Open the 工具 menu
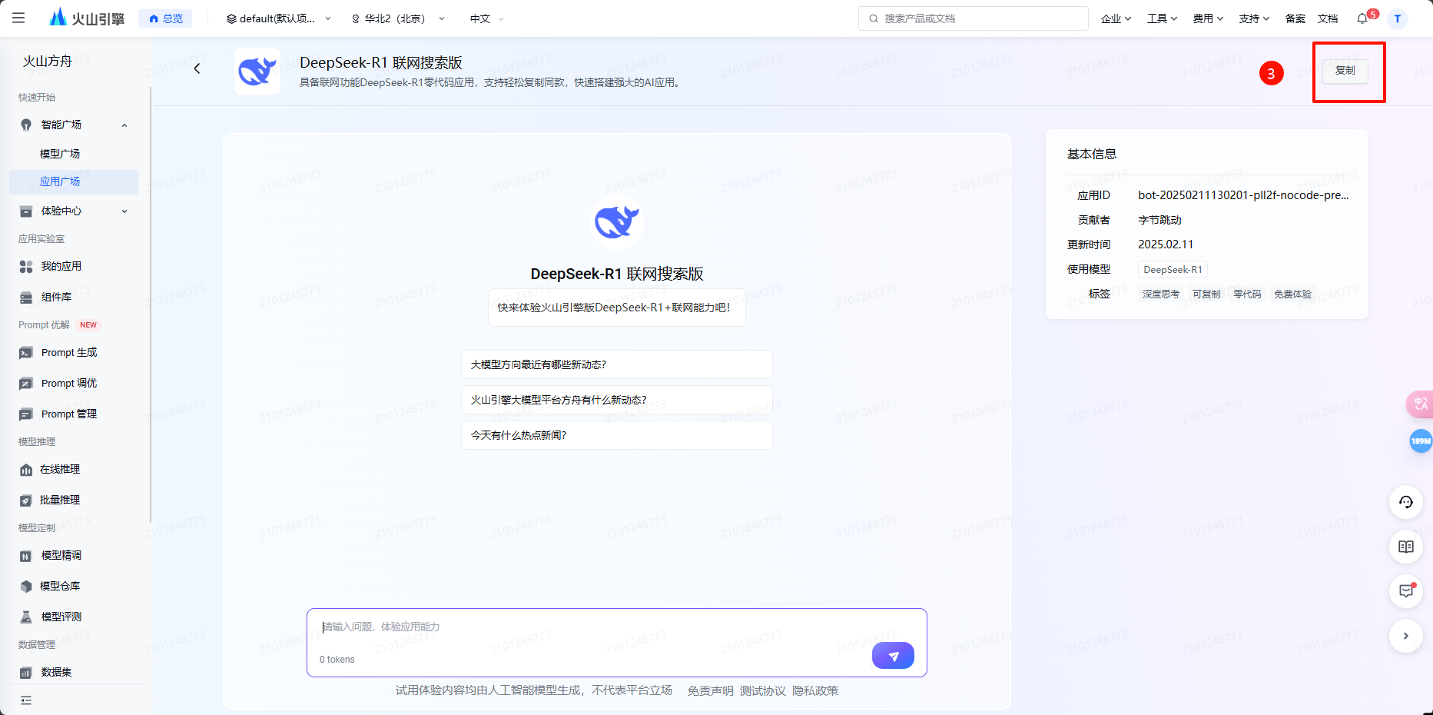Image resolution: width=1433 pixels, height=715 pixels. pyautogui.click(x=1162, y=18)
